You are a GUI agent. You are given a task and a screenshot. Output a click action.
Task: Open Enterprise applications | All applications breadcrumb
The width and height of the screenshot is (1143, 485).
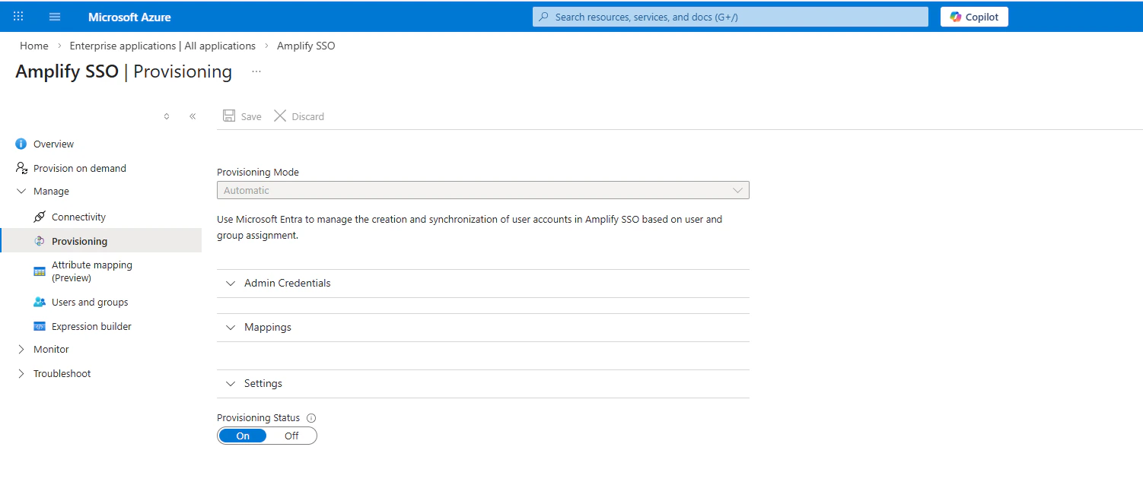[163, 46]
